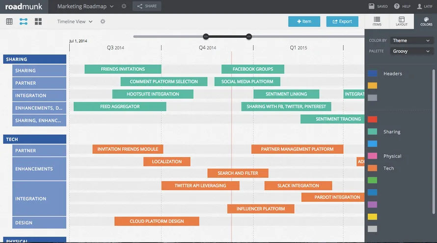Open SHARING WITH FB, TWITTER, PINTEREST item
This screenshot has width=437, height=243.
(286, 106)
